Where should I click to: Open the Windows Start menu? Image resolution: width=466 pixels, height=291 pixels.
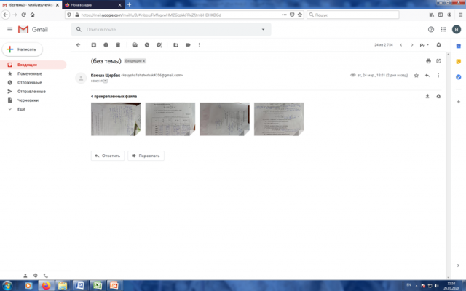point(7,286)
